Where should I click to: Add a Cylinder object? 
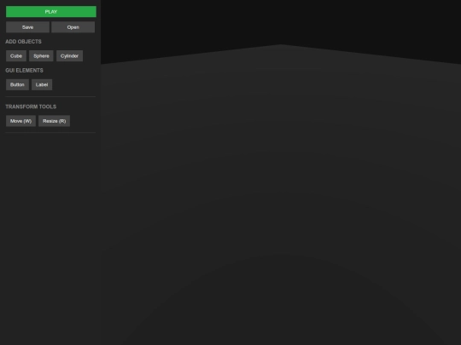[x=69, y=55]
